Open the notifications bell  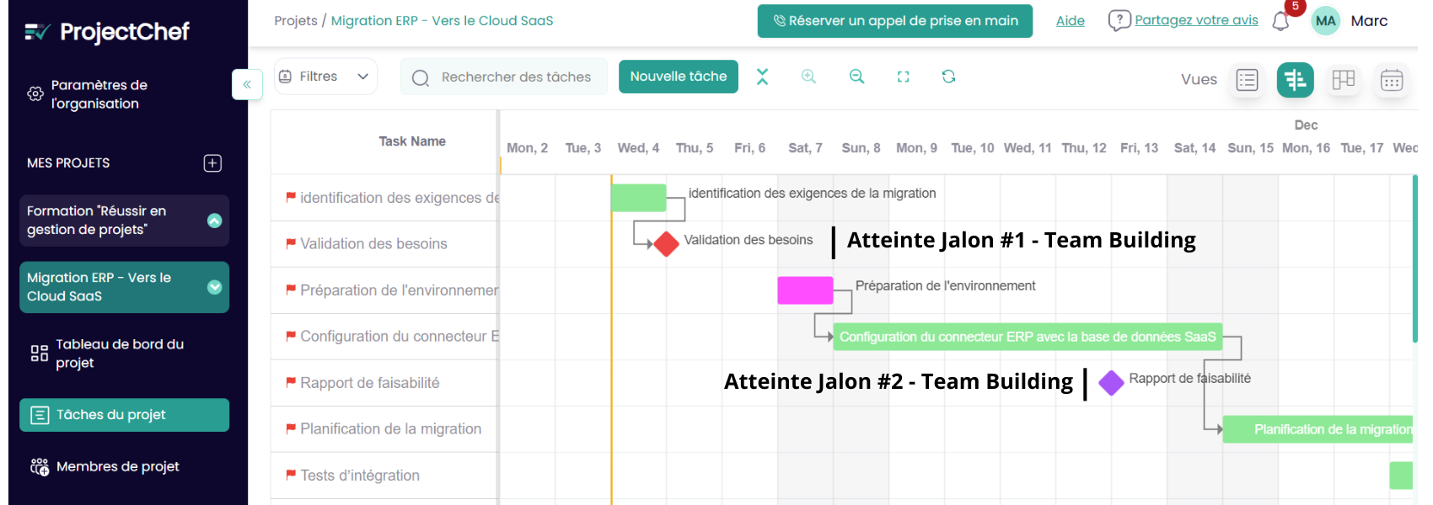pos(1280,21)
